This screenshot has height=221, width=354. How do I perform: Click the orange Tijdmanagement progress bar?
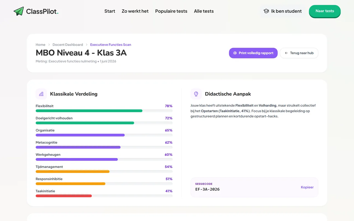click(104, 172)
